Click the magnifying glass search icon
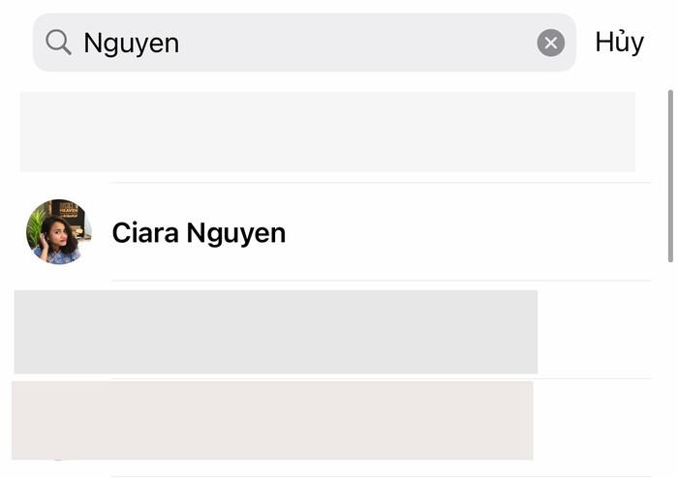678x478 pixels. coord(58,42)
